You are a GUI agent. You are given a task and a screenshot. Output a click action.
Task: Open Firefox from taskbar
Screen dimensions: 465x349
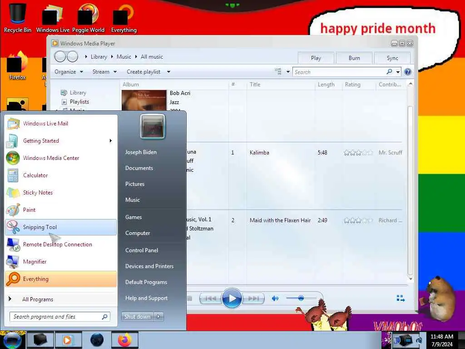tap(125, 340)
